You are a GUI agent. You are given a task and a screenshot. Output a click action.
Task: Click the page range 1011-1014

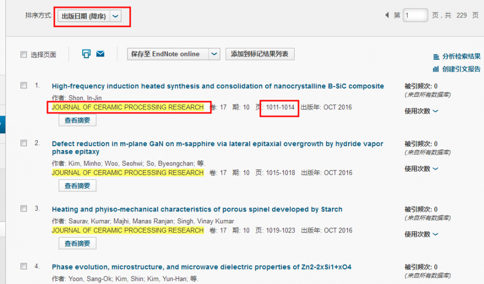(280, 107)
